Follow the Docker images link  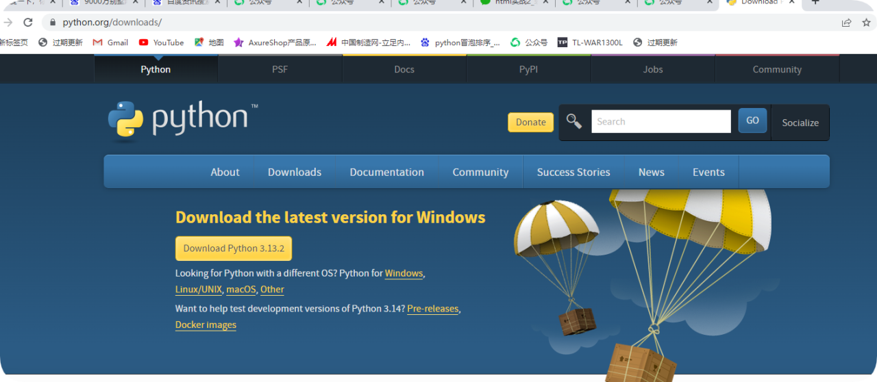[x=206, y=325]
